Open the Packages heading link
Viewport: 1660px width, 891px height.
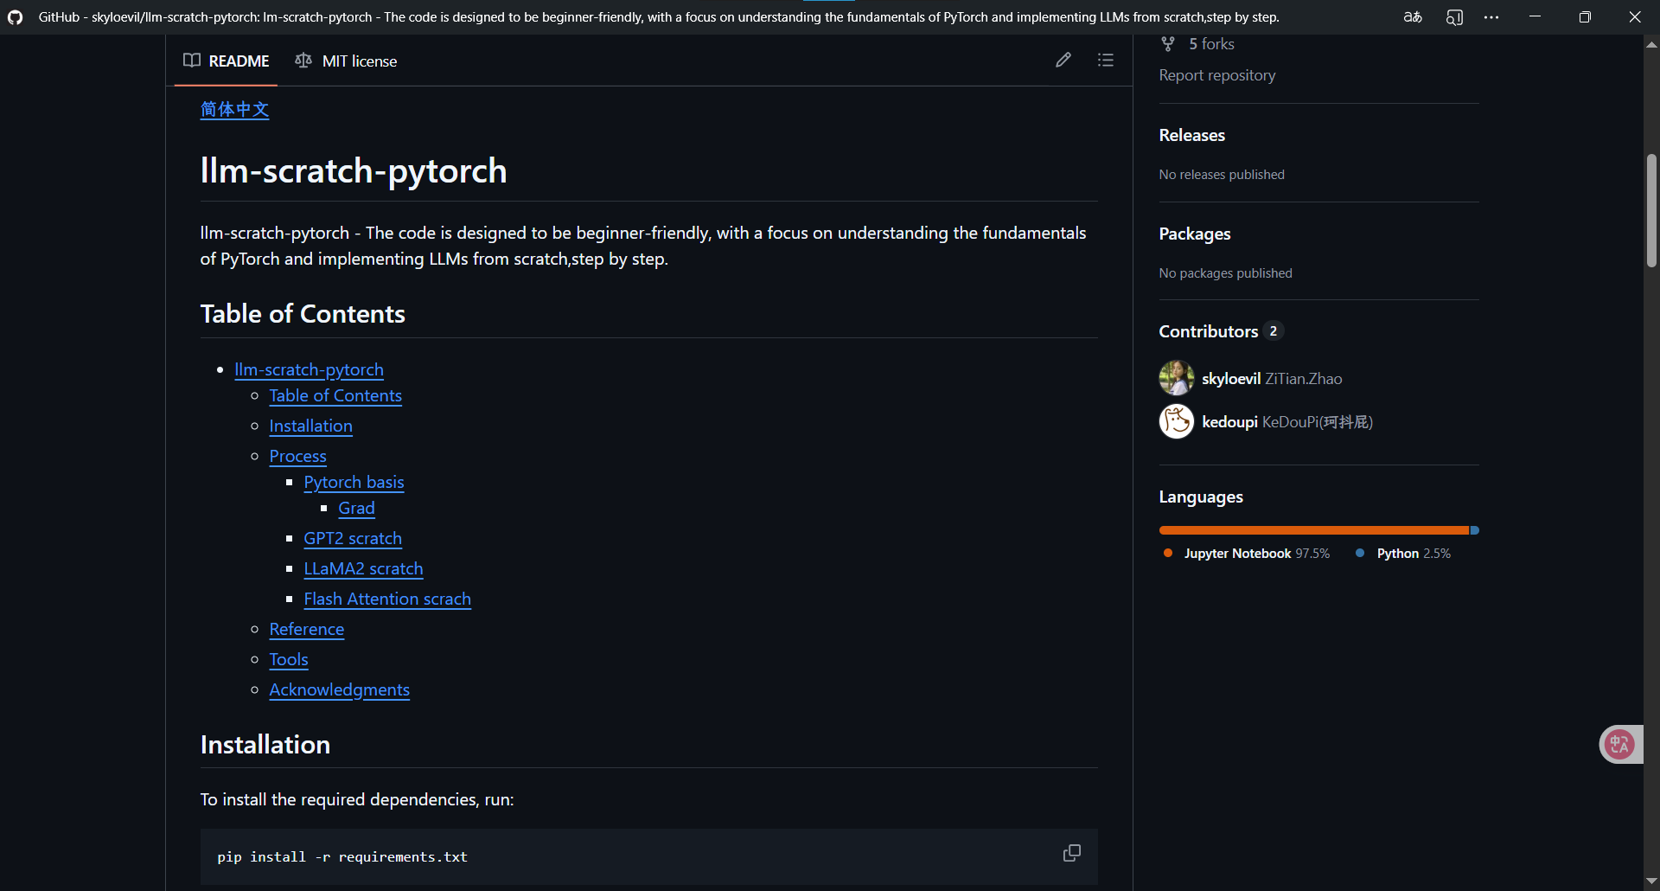click(1195, 234)
